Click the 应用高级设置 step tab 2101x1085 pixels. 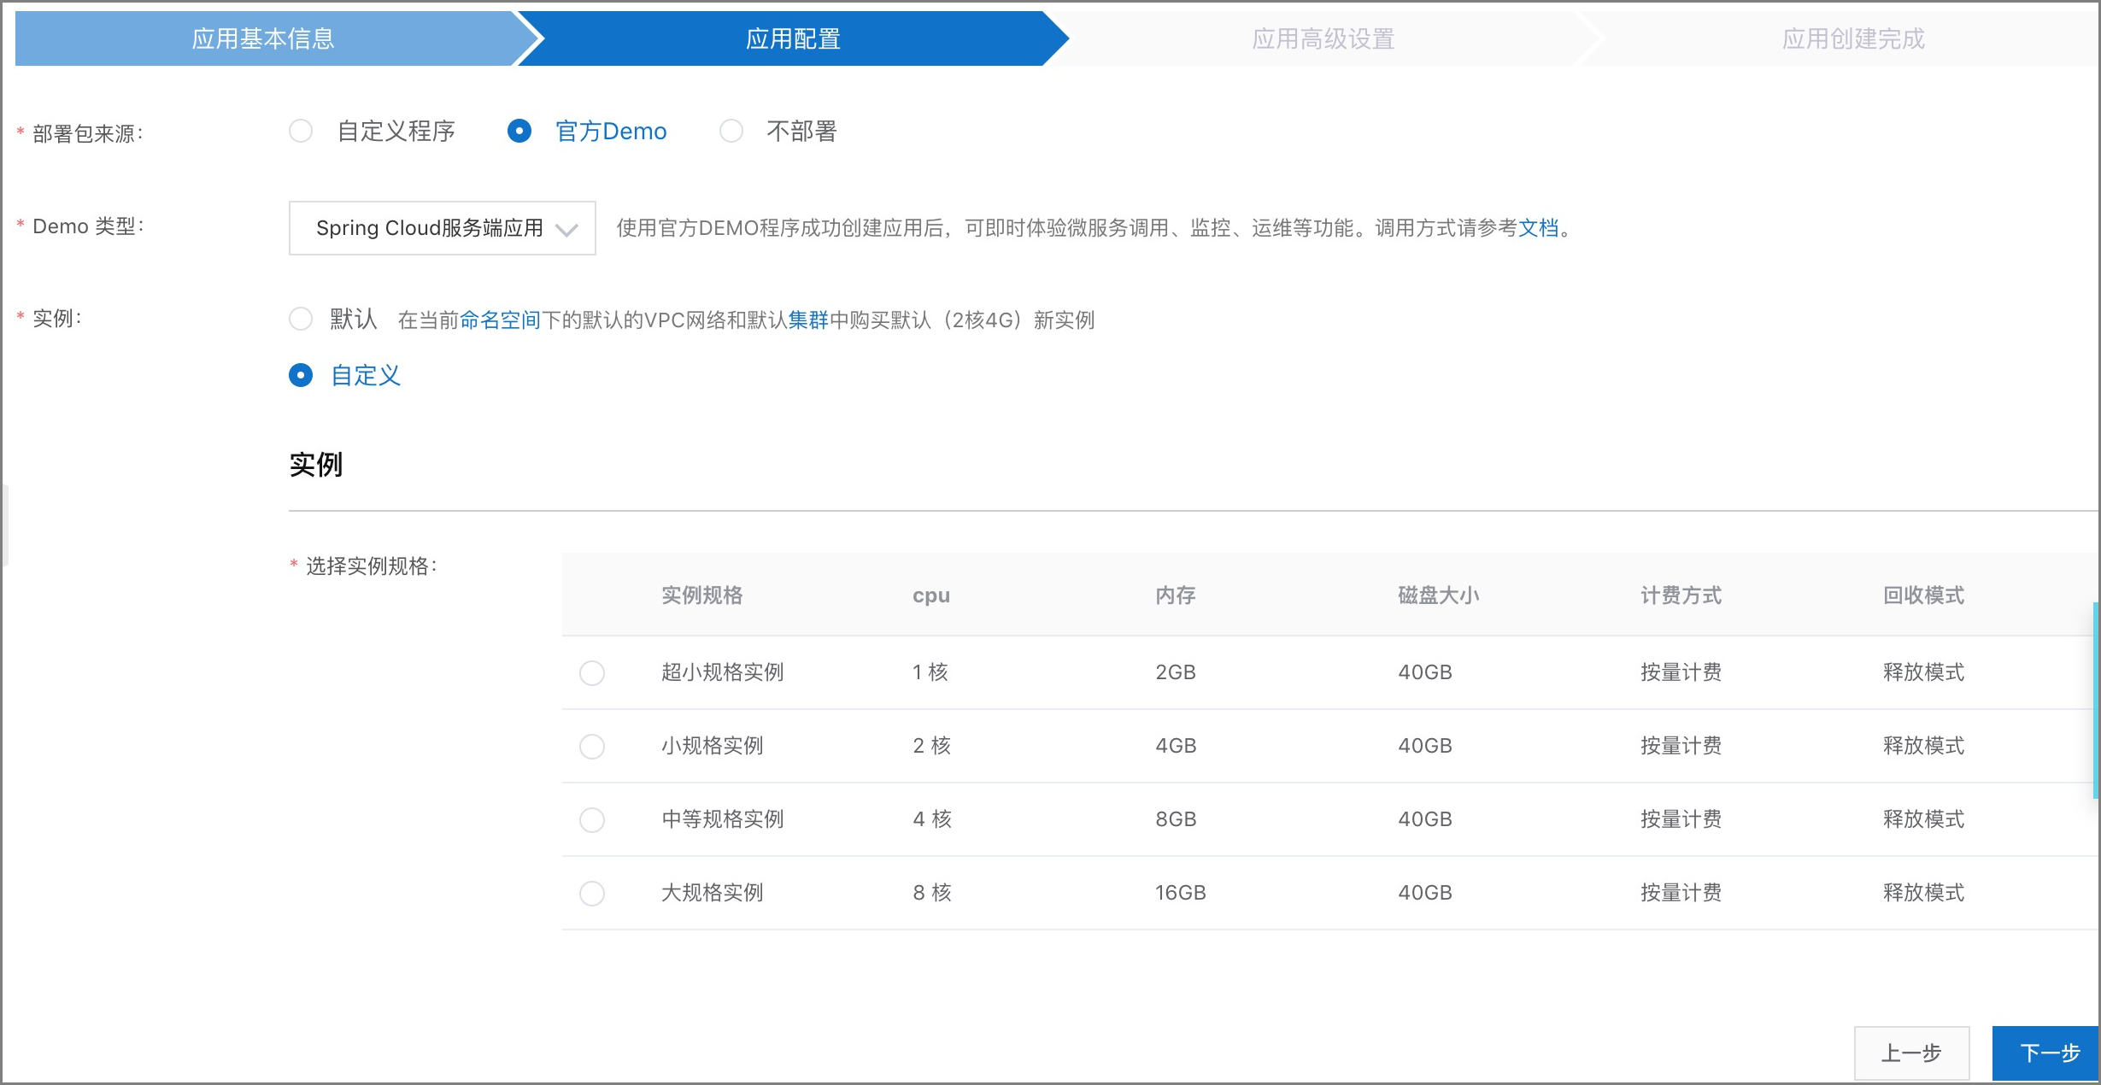(1323, 38)
